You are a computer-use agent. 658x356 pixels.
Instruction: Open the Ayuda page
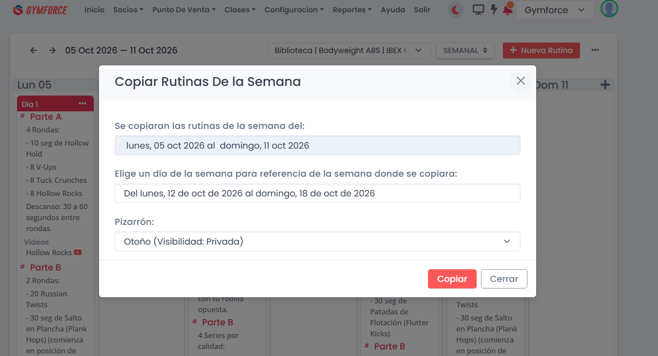(393, 10)
